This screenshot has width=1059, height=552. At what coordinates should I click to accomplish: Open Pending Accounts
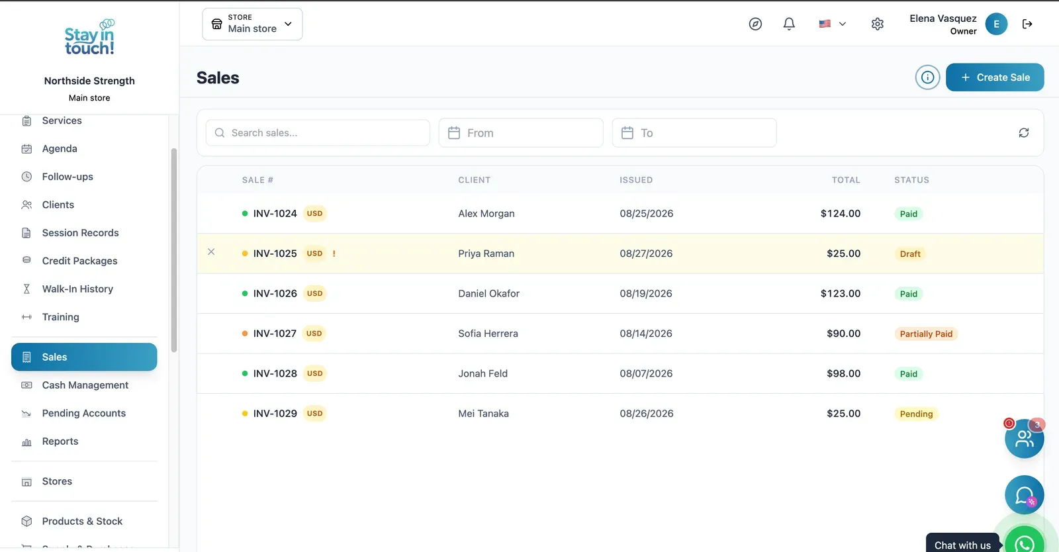[x=85, y=414]
